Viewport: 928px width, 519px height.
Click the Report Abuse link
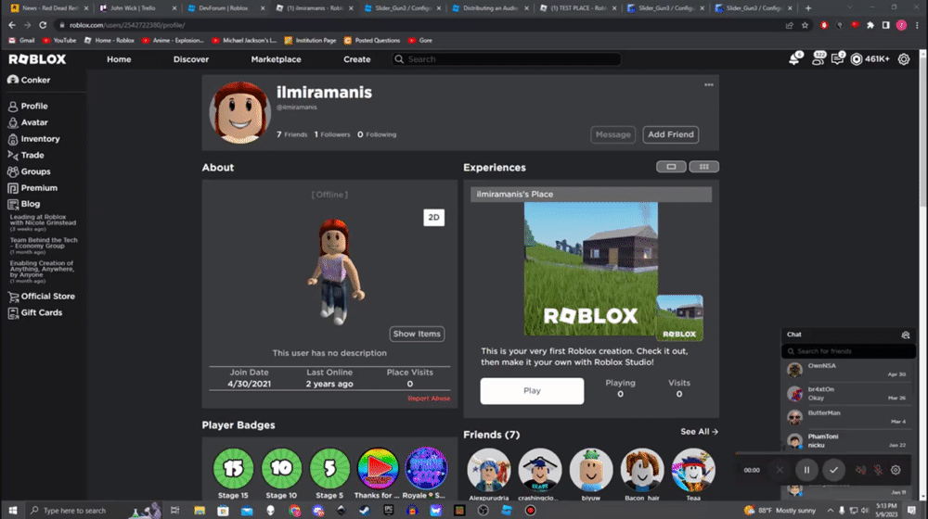coord(429,399)
